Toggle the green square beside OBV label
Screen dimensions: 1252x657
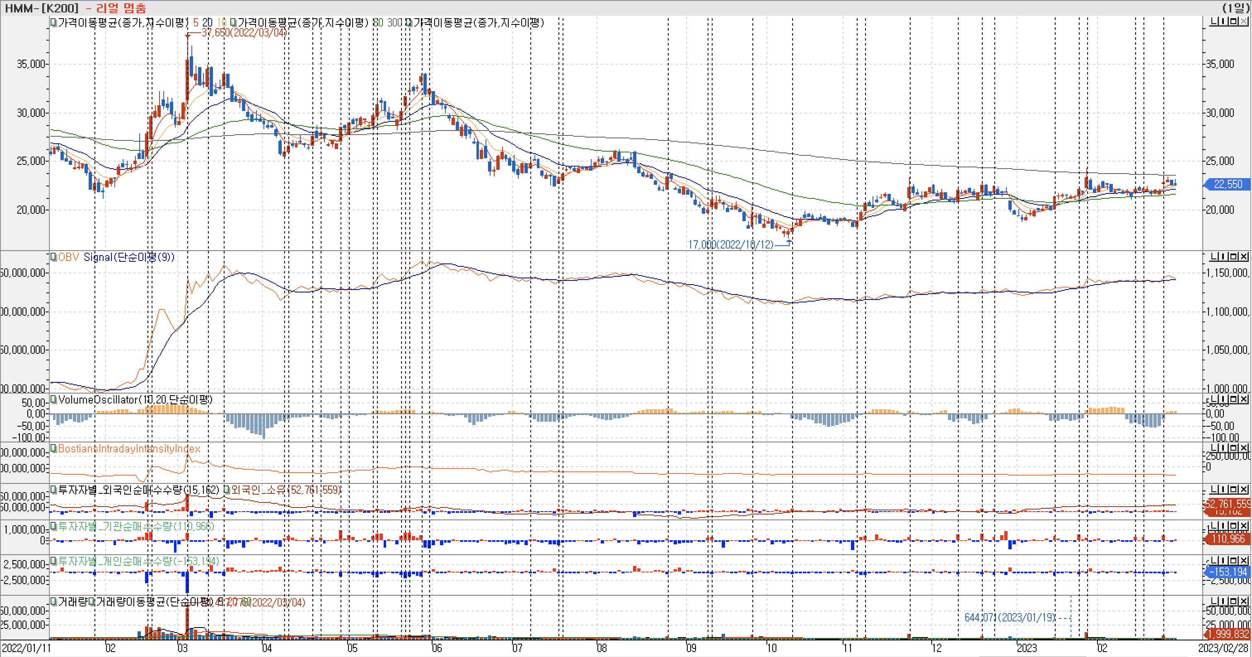[x=53, y=256]
